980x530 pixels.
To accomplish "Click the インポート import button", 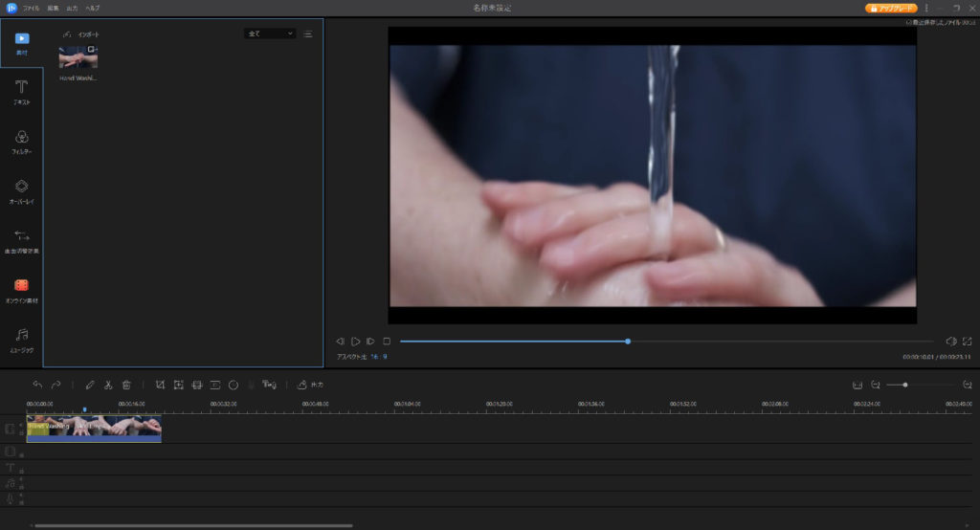I will pos(81,34).
